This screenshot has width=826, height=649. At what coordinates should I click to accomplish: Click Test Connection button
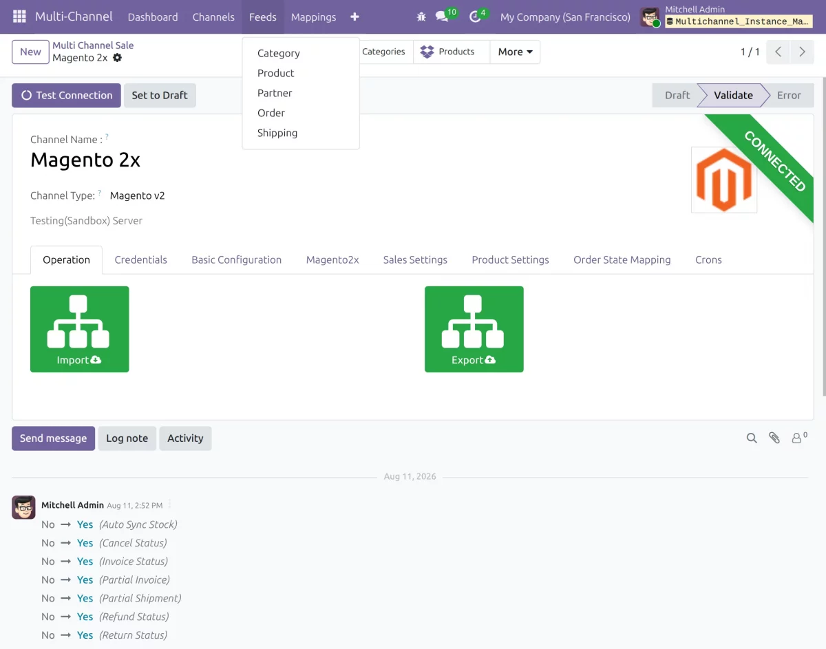(x=66, y=95)
